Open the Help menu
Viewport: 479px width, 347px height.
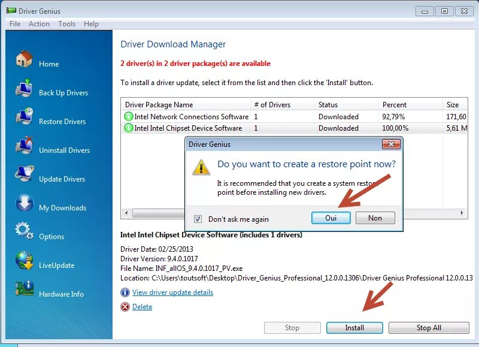click(91, 24)
